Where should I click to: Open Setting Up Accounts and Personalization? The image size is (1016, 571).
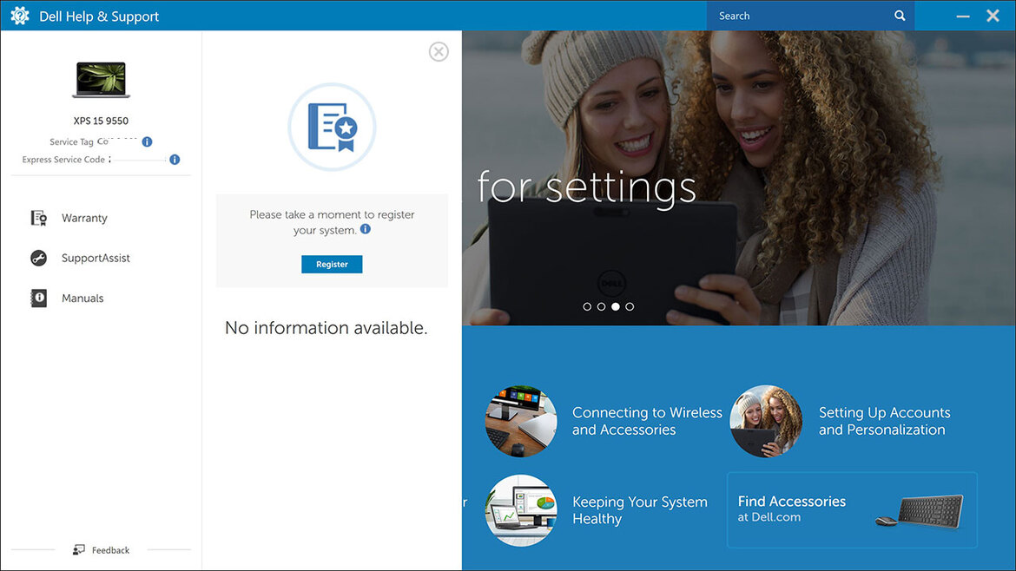[885, 421]
